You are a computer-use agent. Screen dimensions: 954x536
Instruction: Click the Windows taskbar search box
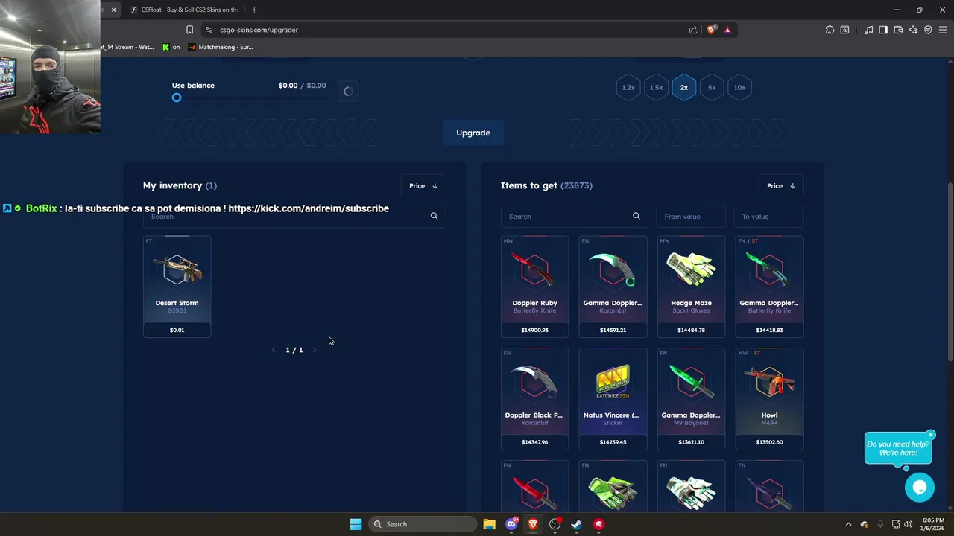tap(424, 524)
